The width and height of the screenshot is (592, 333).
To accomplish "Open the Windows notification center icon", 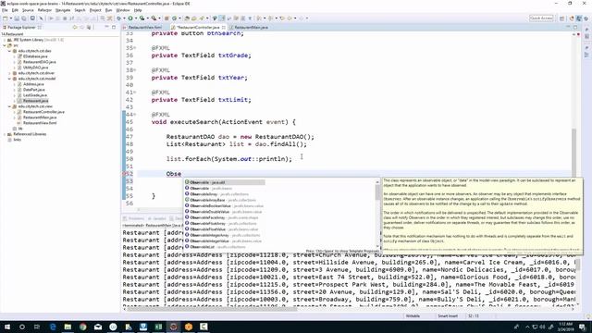I will [582, 327].
